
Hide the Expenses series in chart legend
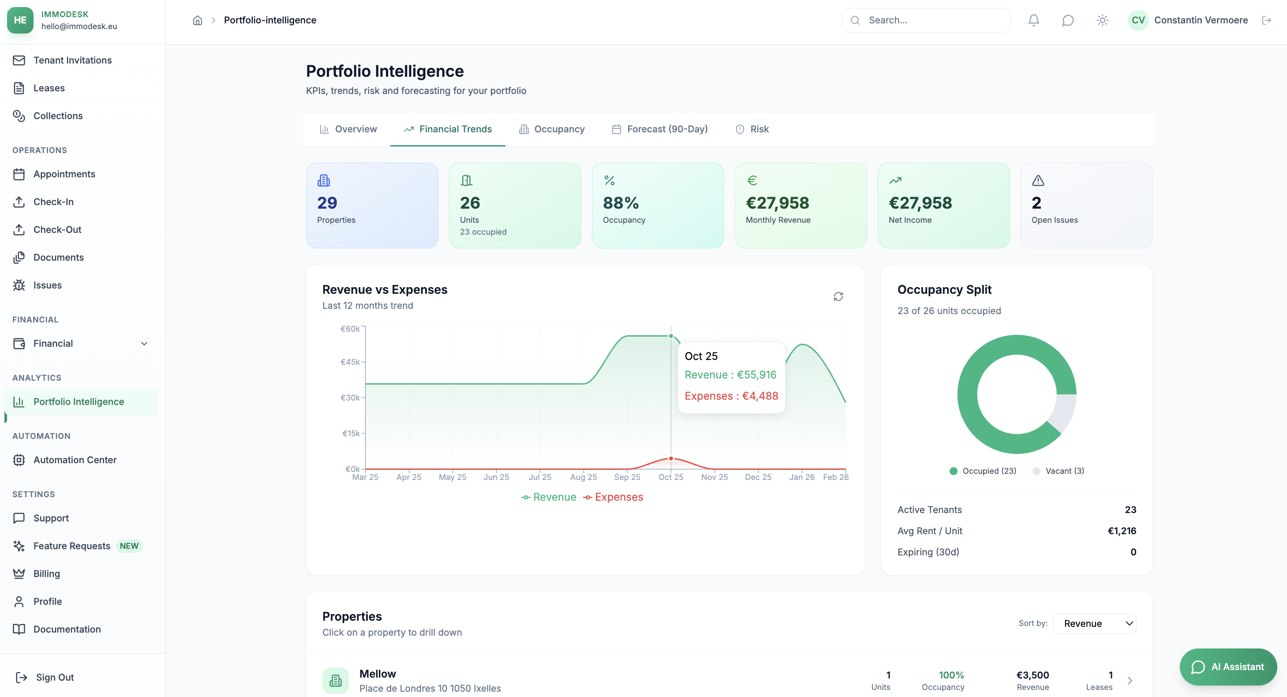click(614, 497)
